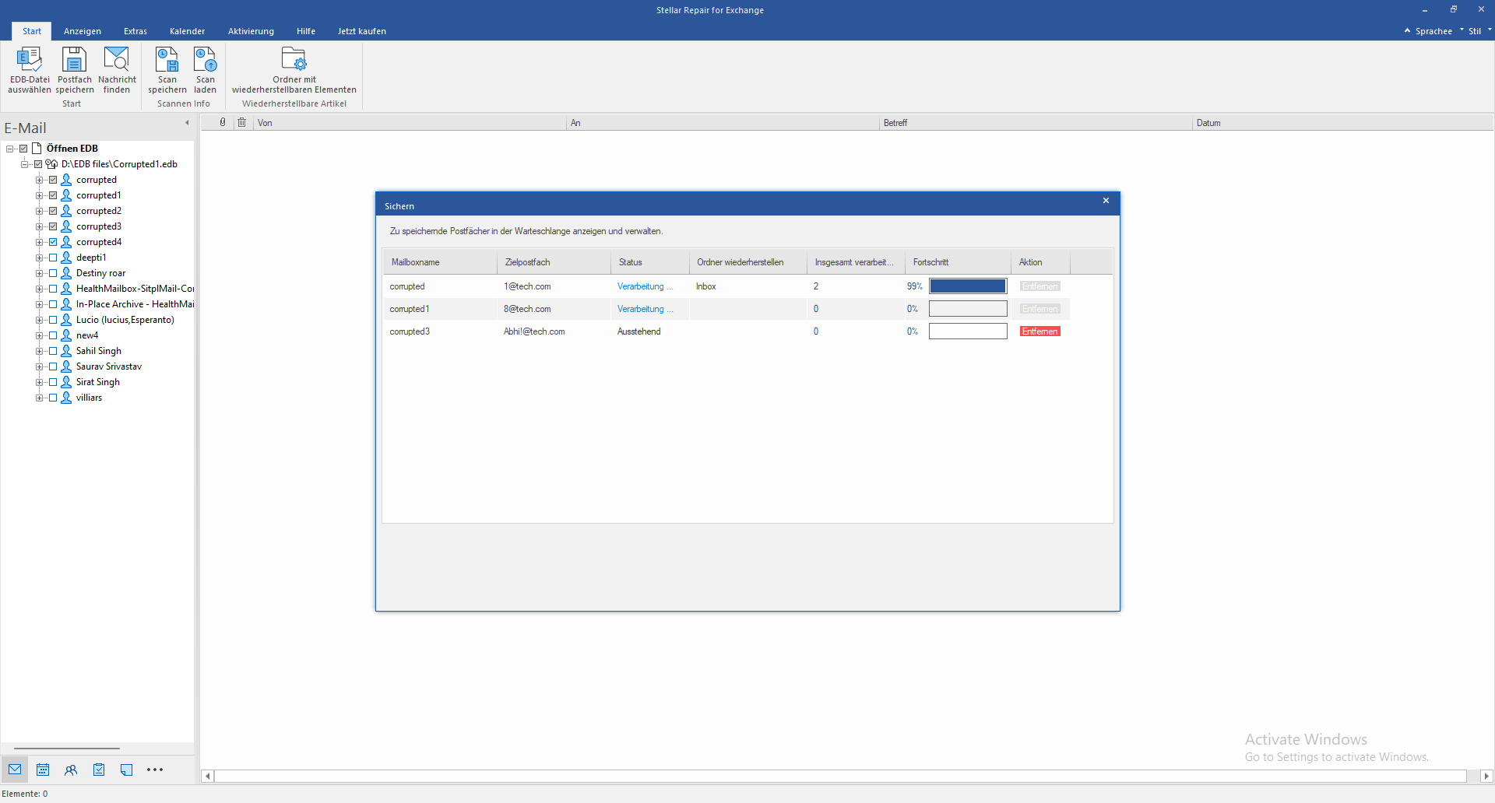Click the user icon of villiars

tap(66, 398)
